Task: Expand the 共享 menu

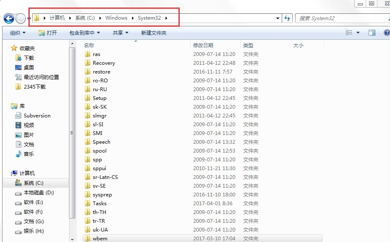Action: (120, 33)
